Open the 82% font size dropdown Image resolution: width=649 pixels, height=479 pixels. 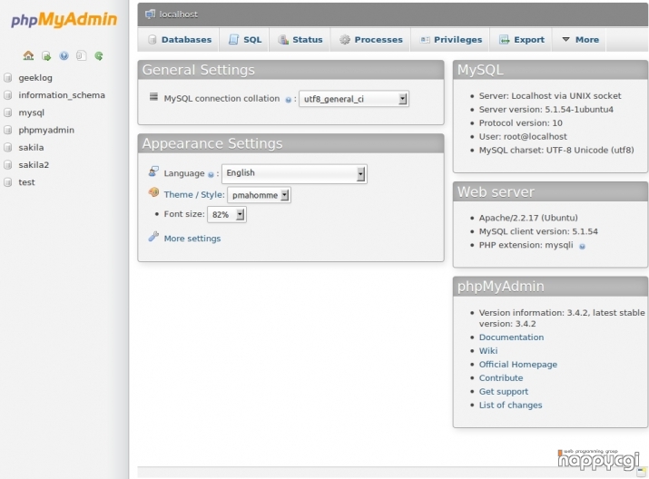tap(227, 214)
